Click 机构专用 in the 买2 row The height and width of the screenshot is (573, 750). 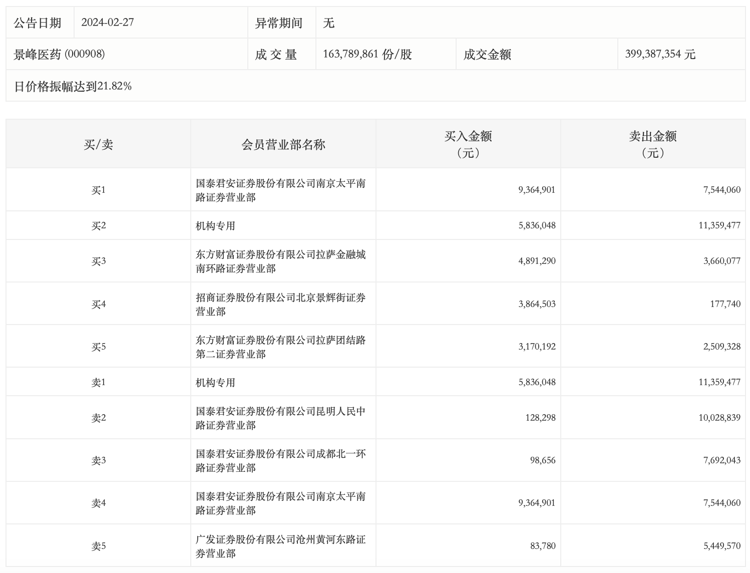click(215, 226)
